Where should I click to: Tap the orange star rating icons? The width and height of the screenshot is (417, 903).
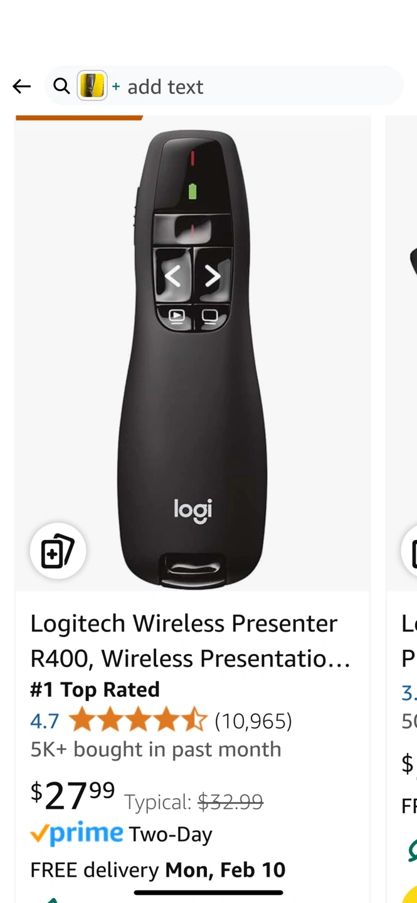coord(137,721)
